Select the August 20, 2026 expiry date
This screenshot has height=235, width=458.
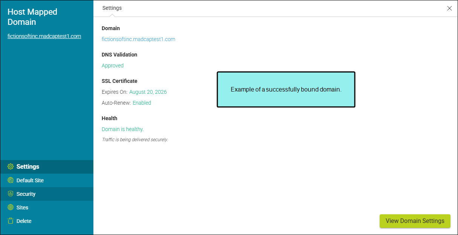148,92
